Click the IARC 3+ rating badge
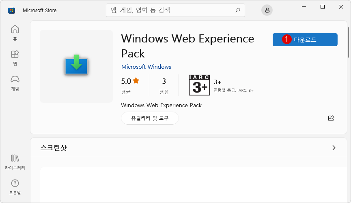351x203 pixels. click(x=199, y=85)
